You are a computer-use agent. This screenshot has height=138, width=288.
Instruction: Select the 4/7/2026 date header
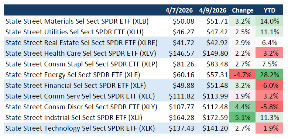pyautogui.click(x=179, y=10)
